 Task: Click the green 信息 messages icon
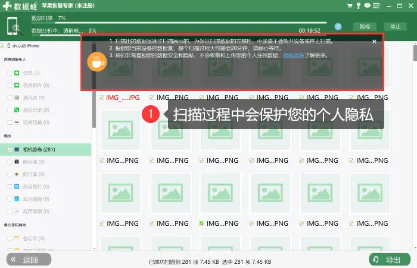click(x=17, y=72)
